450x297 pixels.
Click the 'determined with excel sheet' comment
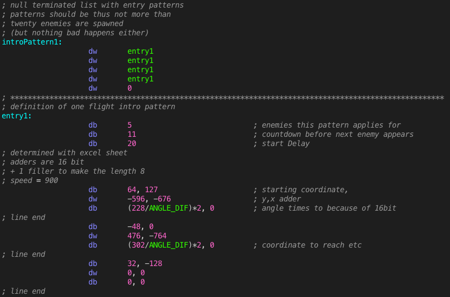(x=65, y=153)
